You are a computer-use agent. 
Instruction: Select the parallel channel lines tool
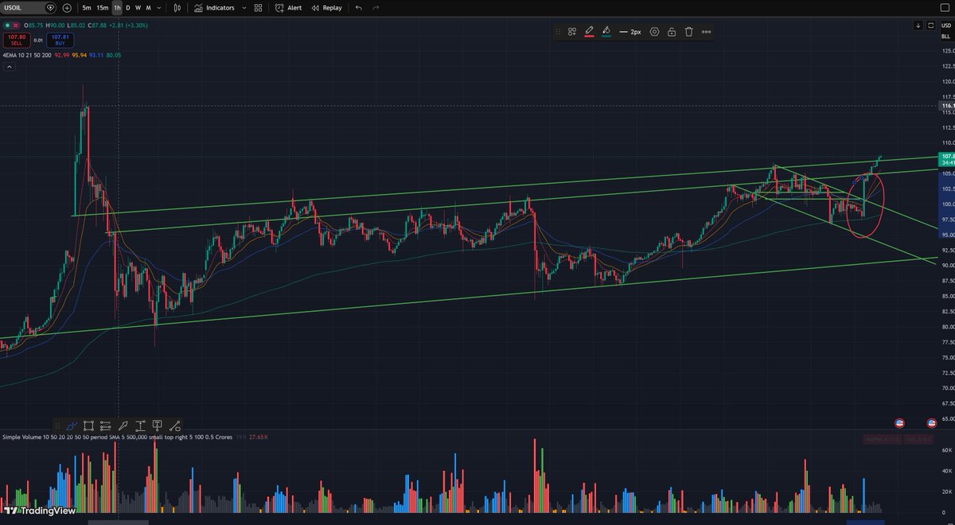click(x=106, y=426)
